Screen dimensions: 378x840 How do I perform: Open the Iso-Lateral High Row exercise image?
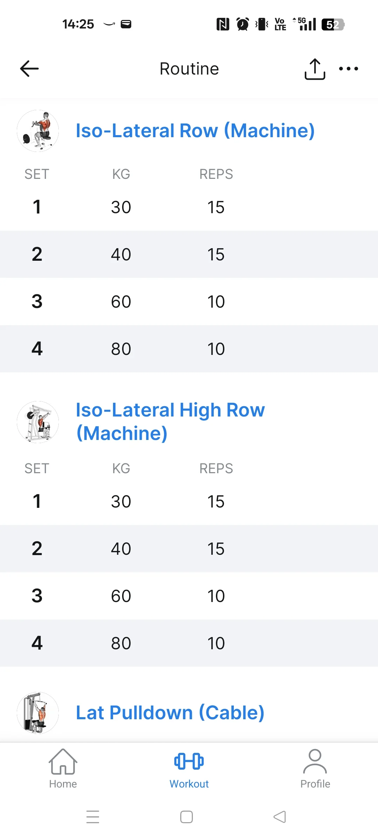(x=38, y=422)
